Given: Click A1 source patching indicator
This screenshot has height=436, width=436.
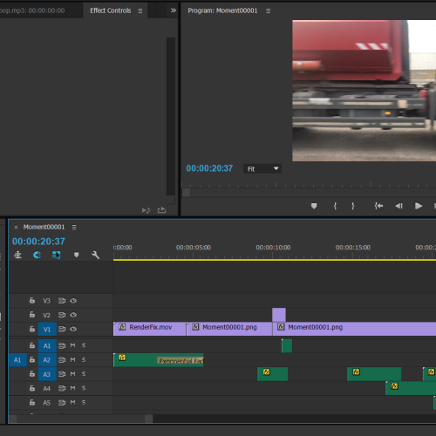Looking at the screenshot, I should click(x=17, y=360).
